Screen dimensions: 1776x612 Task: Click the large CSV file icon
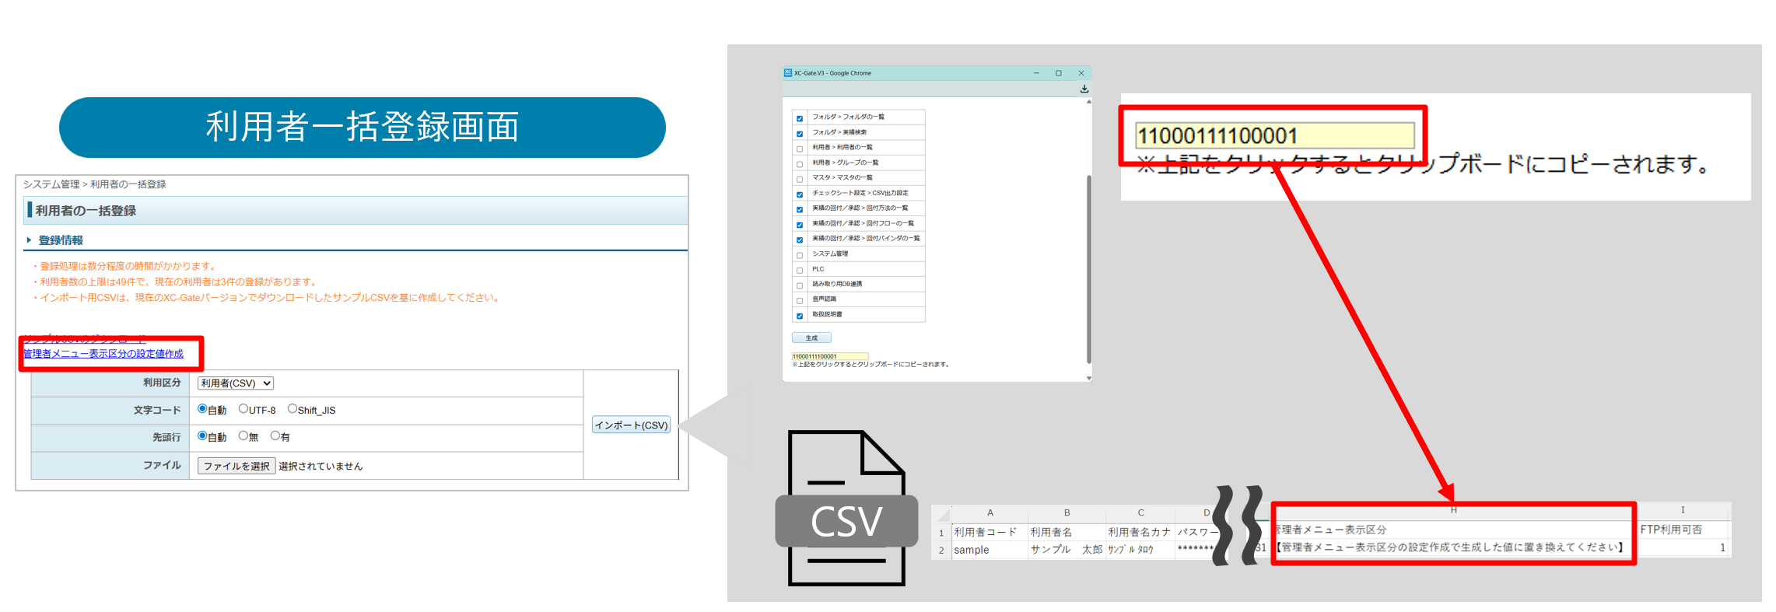pos(846,509)
